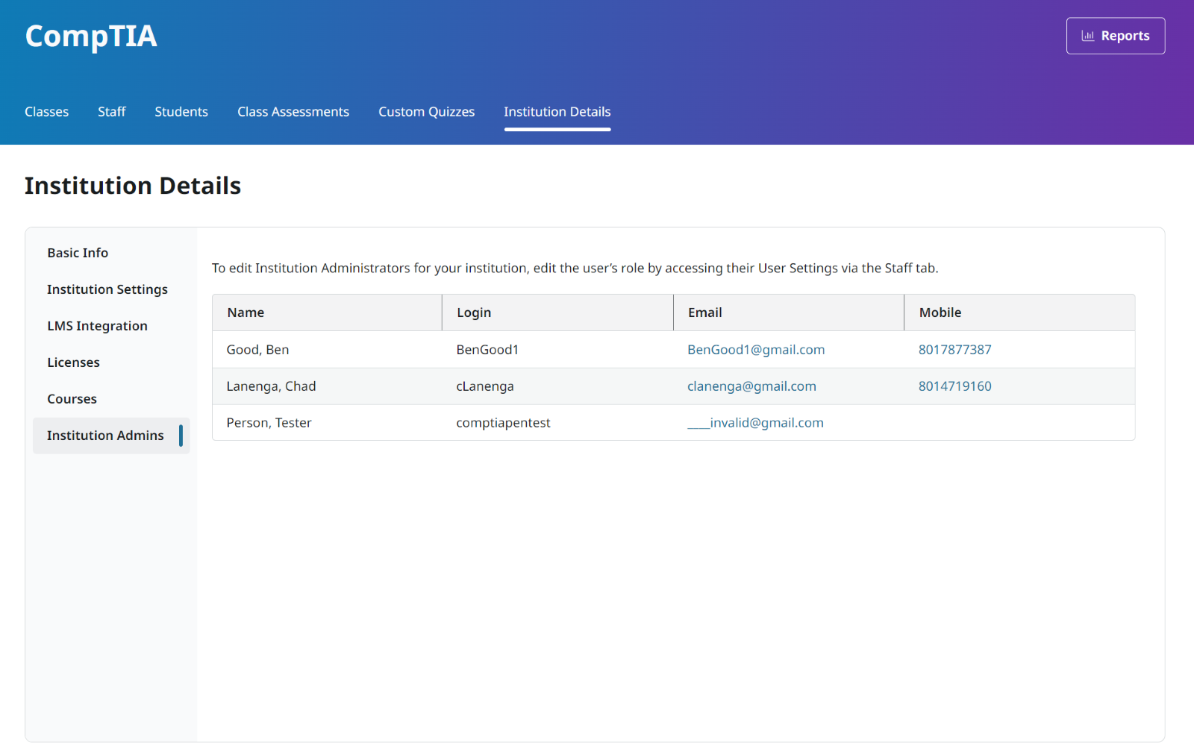Viewport: 1194px width, 751px height.
Task: Click mobile number 8017877387
Action: click(x=954, y=350)
